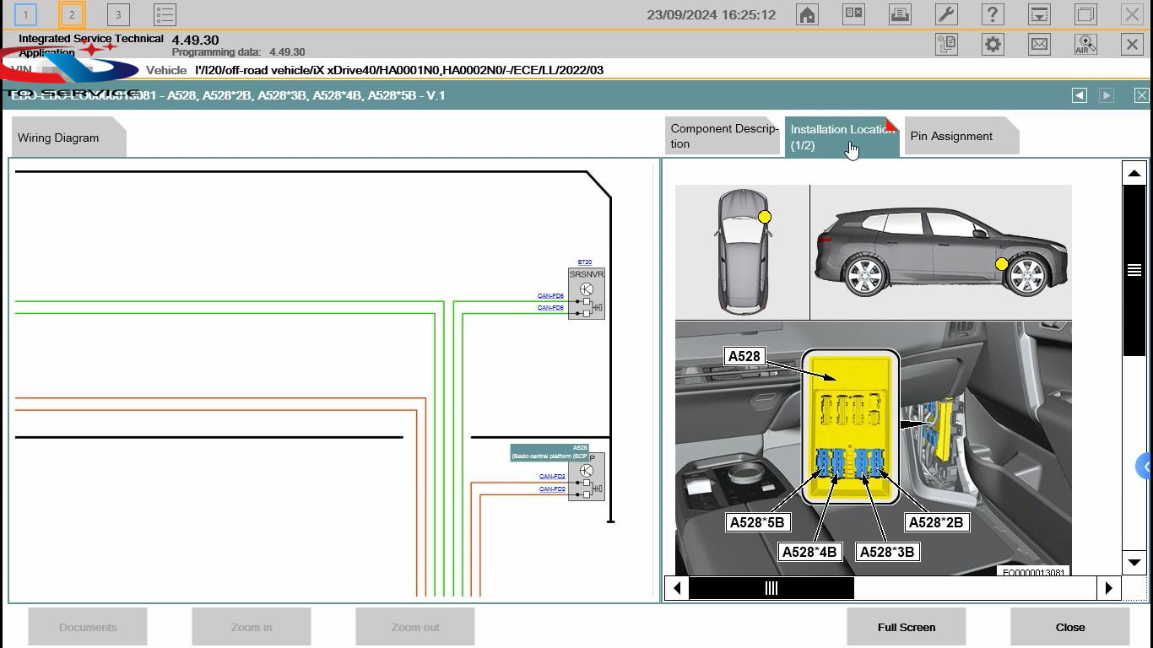Click the A528*5B connector label
Viewport: 1153px width, 648px height.
pyautogui.click(x=758, y=522)
